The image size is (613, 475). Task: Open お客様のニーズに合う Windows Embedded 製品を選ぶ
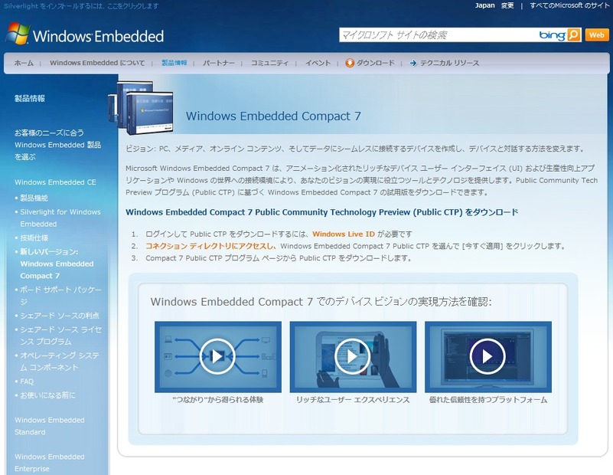coord(57,145)
